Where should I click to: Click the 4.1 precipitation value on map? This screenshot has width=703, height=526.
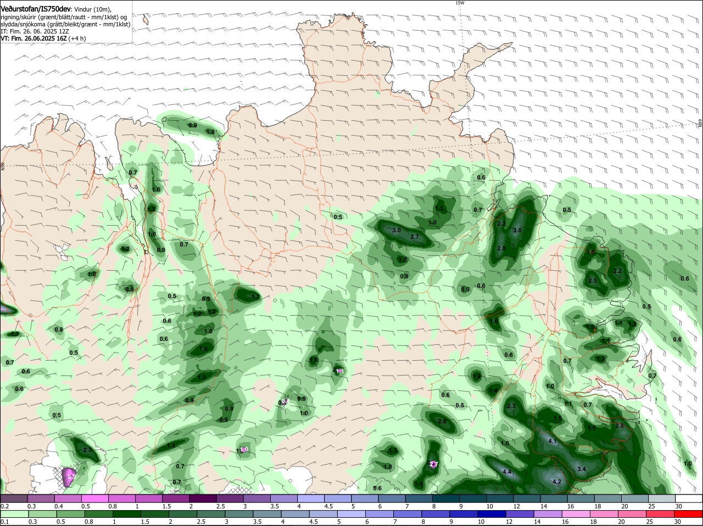[x=553, y=441]
